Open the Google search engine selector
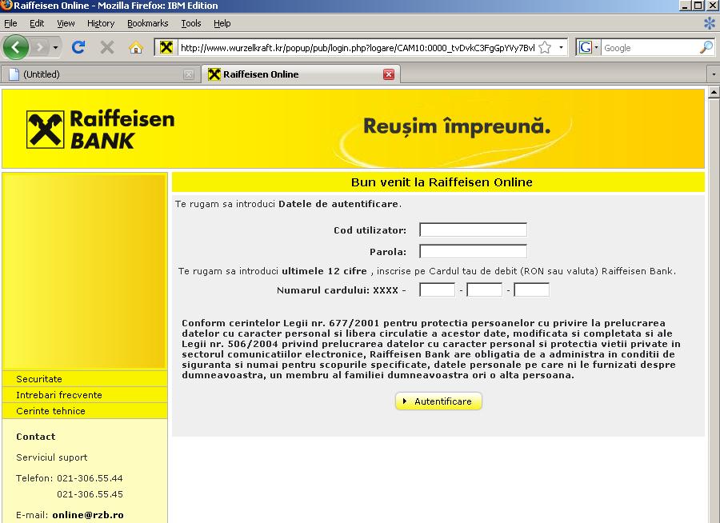Viewport: 720px width, 523px height. click(x=589, y=47)
